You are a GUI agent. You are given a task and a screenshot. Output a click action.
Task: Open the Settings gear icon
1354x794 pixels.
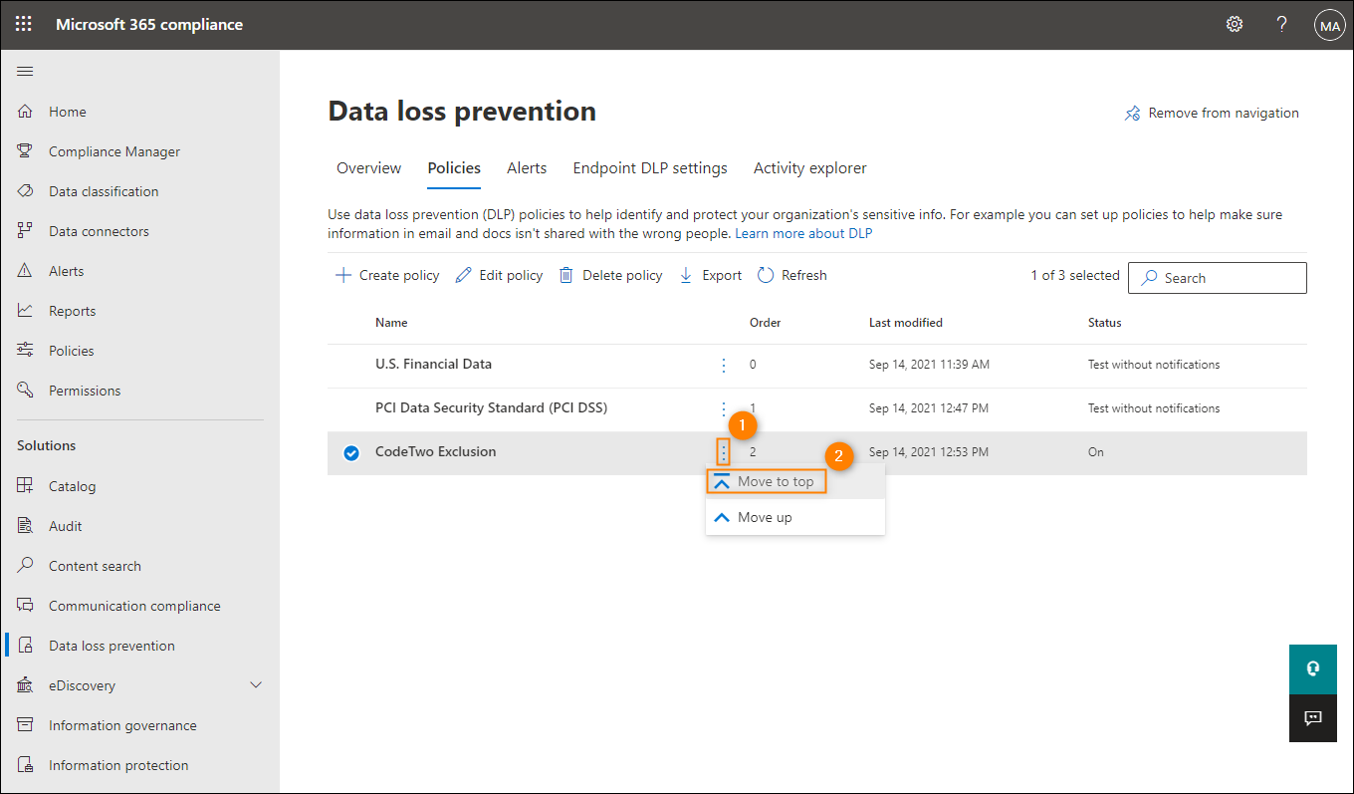tap(1235, 25)
